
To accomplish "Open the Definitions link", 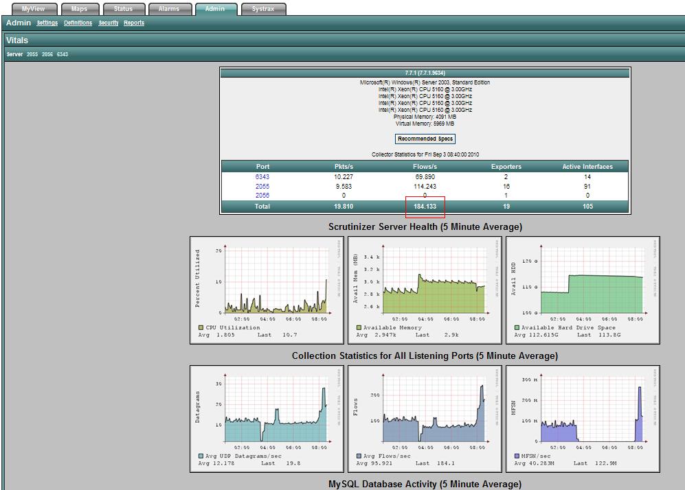I will click(78, 23).
